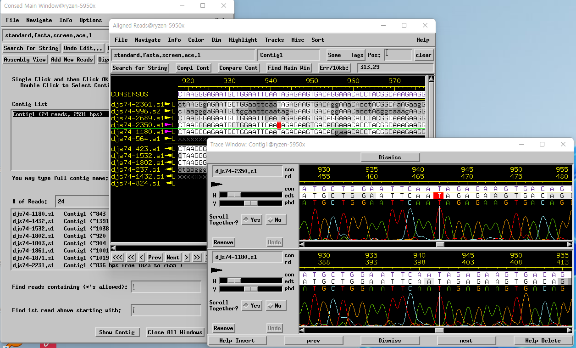576x348 pixels.
Task: Open Navigate menu in Consed Main Window
Action: click(x=39, y=20)
